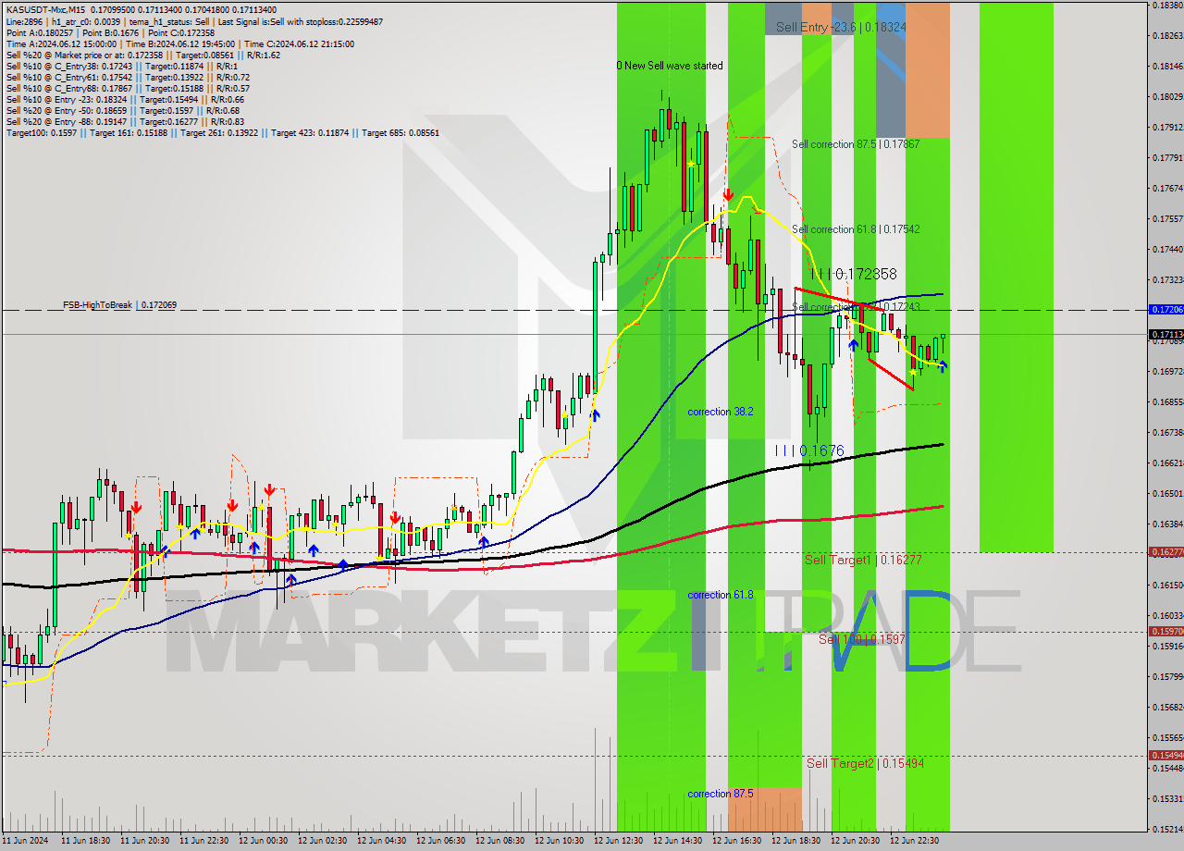Click the '12 Jun 08:30' time axis label
Image resolution: width=1184 pixels, height=851 pixels.
tap(500, 842)
